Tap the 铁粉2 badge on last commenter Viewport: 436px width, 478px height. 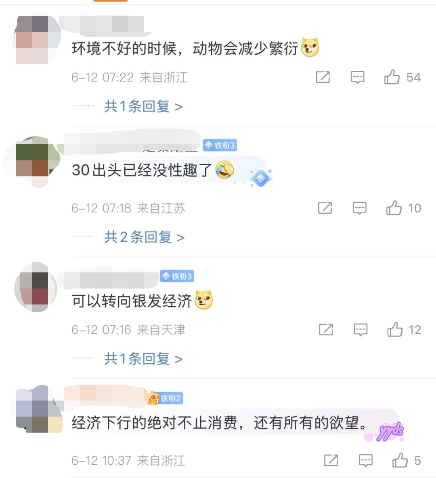tap(166, 398)
